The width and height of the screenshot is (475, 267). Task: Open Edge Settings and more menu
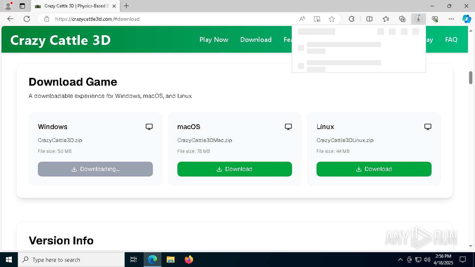451,19
